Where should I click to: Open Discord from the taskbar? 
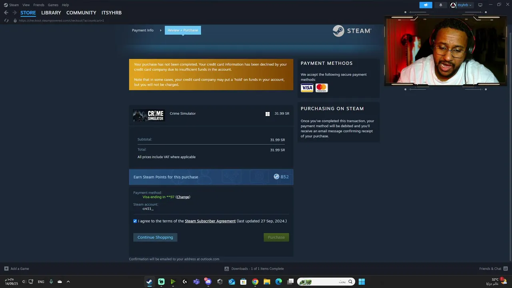(x=208, y=282)
